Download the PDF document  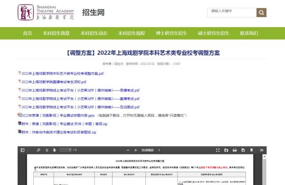click(243, 150)
